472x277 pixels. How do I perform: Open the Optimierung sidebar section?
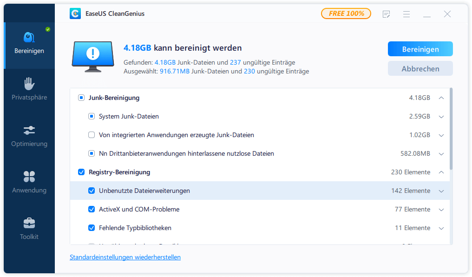coord(29,136)
